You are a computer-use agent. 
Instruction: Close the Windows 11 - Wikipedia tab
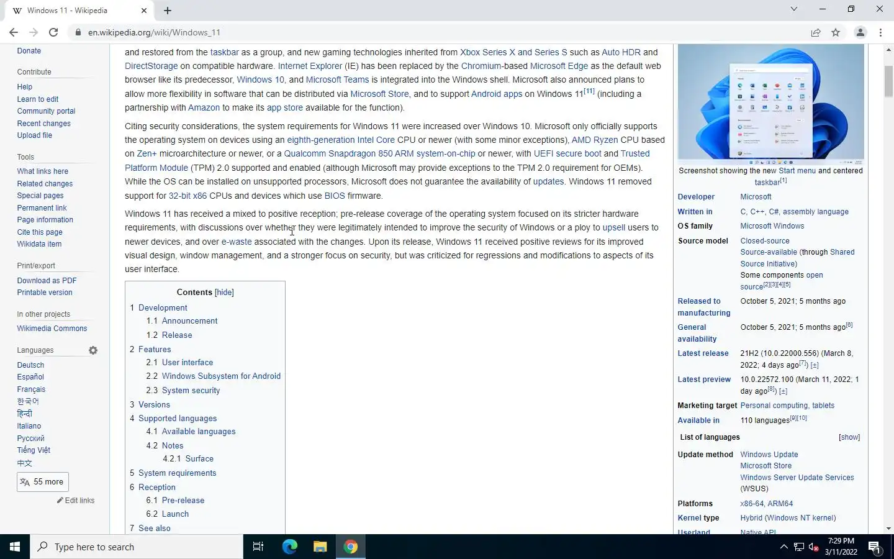tap(144, 11)
